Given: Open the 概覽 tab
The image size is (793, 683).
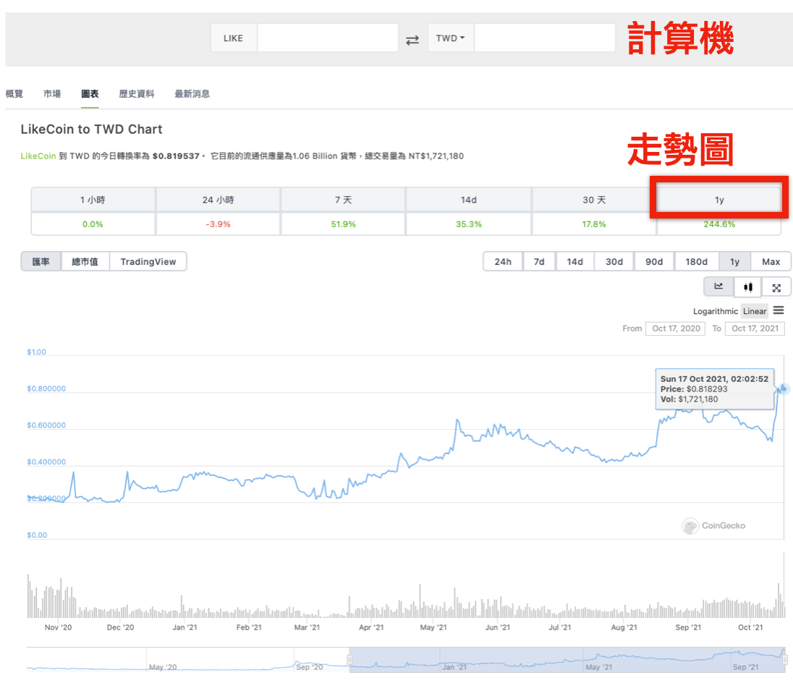Looking at the screenshot, I should 14,93.
